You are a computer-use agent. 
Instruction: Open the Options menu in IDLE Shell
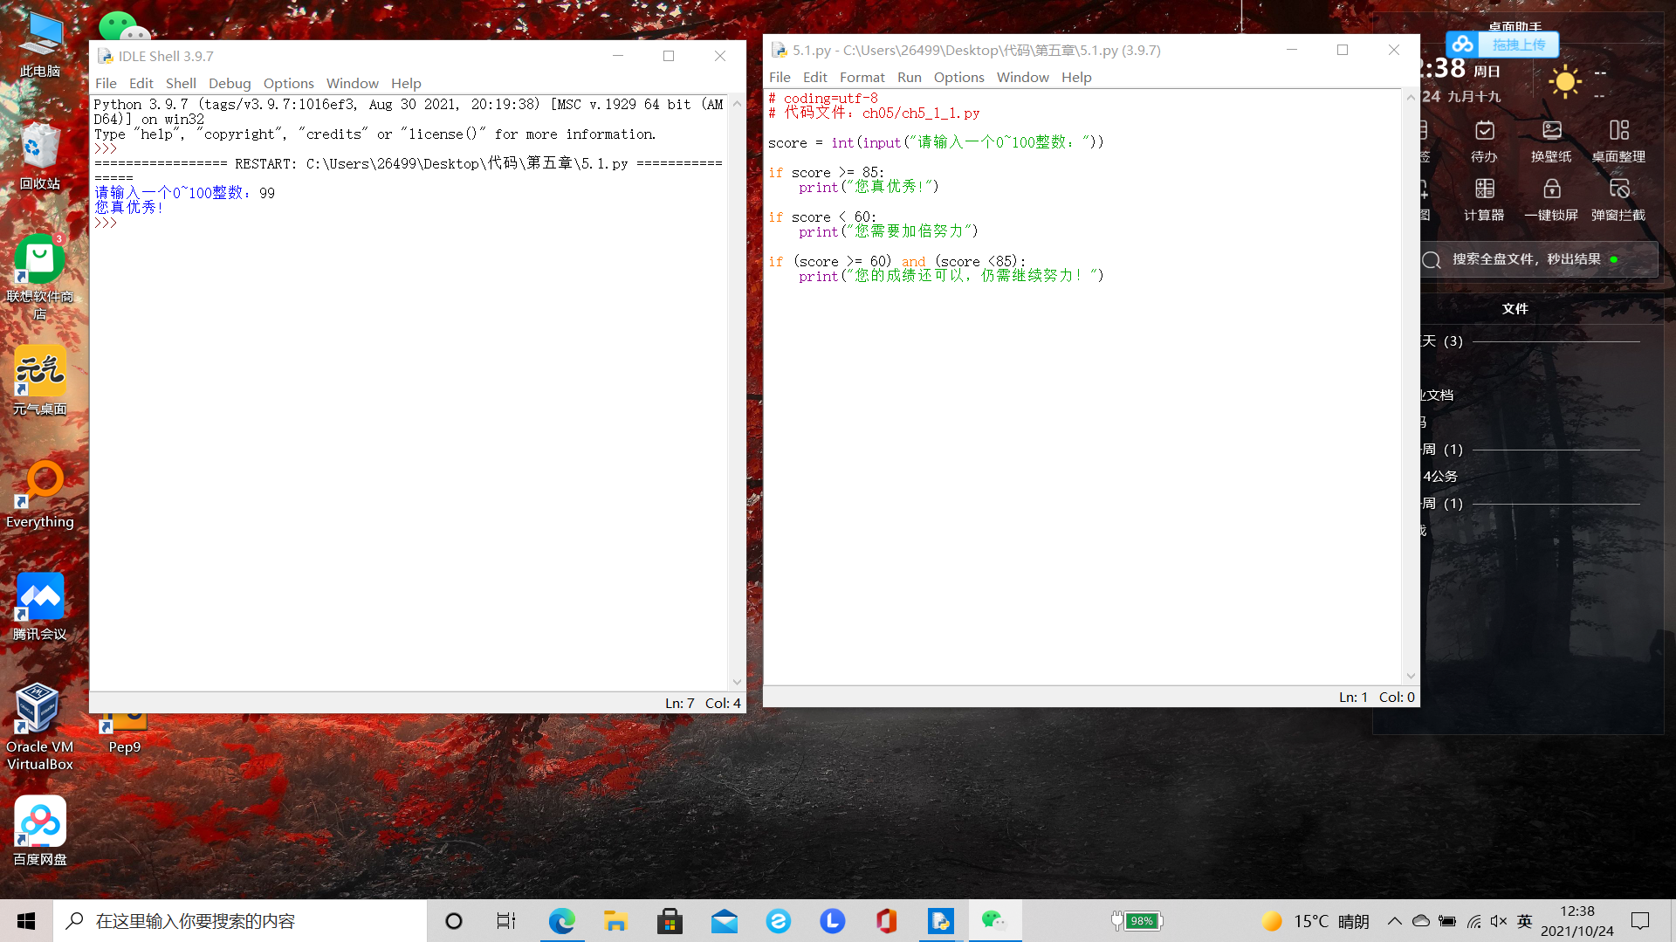288,83
